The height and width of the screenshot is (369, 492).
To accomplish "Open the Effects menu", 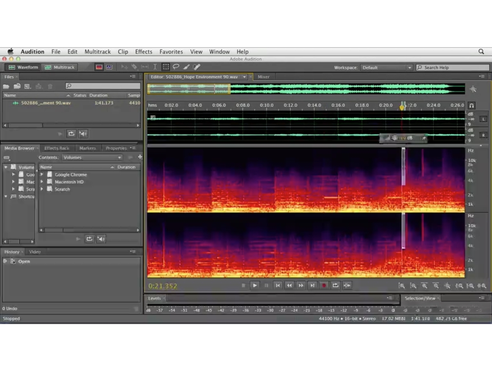I will point(143,52).
